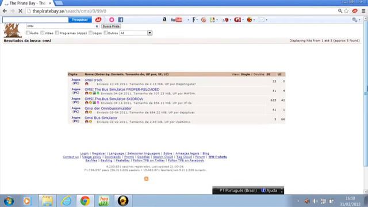
Task: Click the browser back arrow
Action: (x=5, y=11)
